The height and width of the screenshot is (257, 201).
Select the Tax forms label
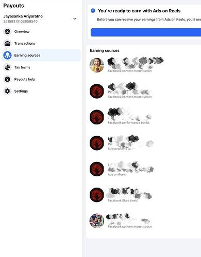[x=22, y=67]
